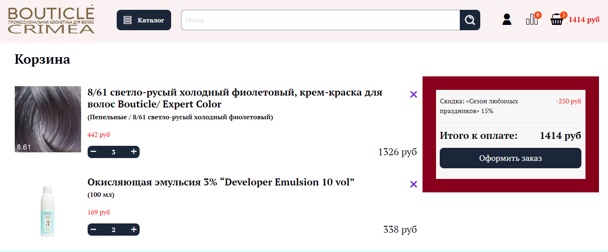This screenshot has height=252, width=608.
Task: Increase quantity of Developer Emulsion
Action: 133,230
